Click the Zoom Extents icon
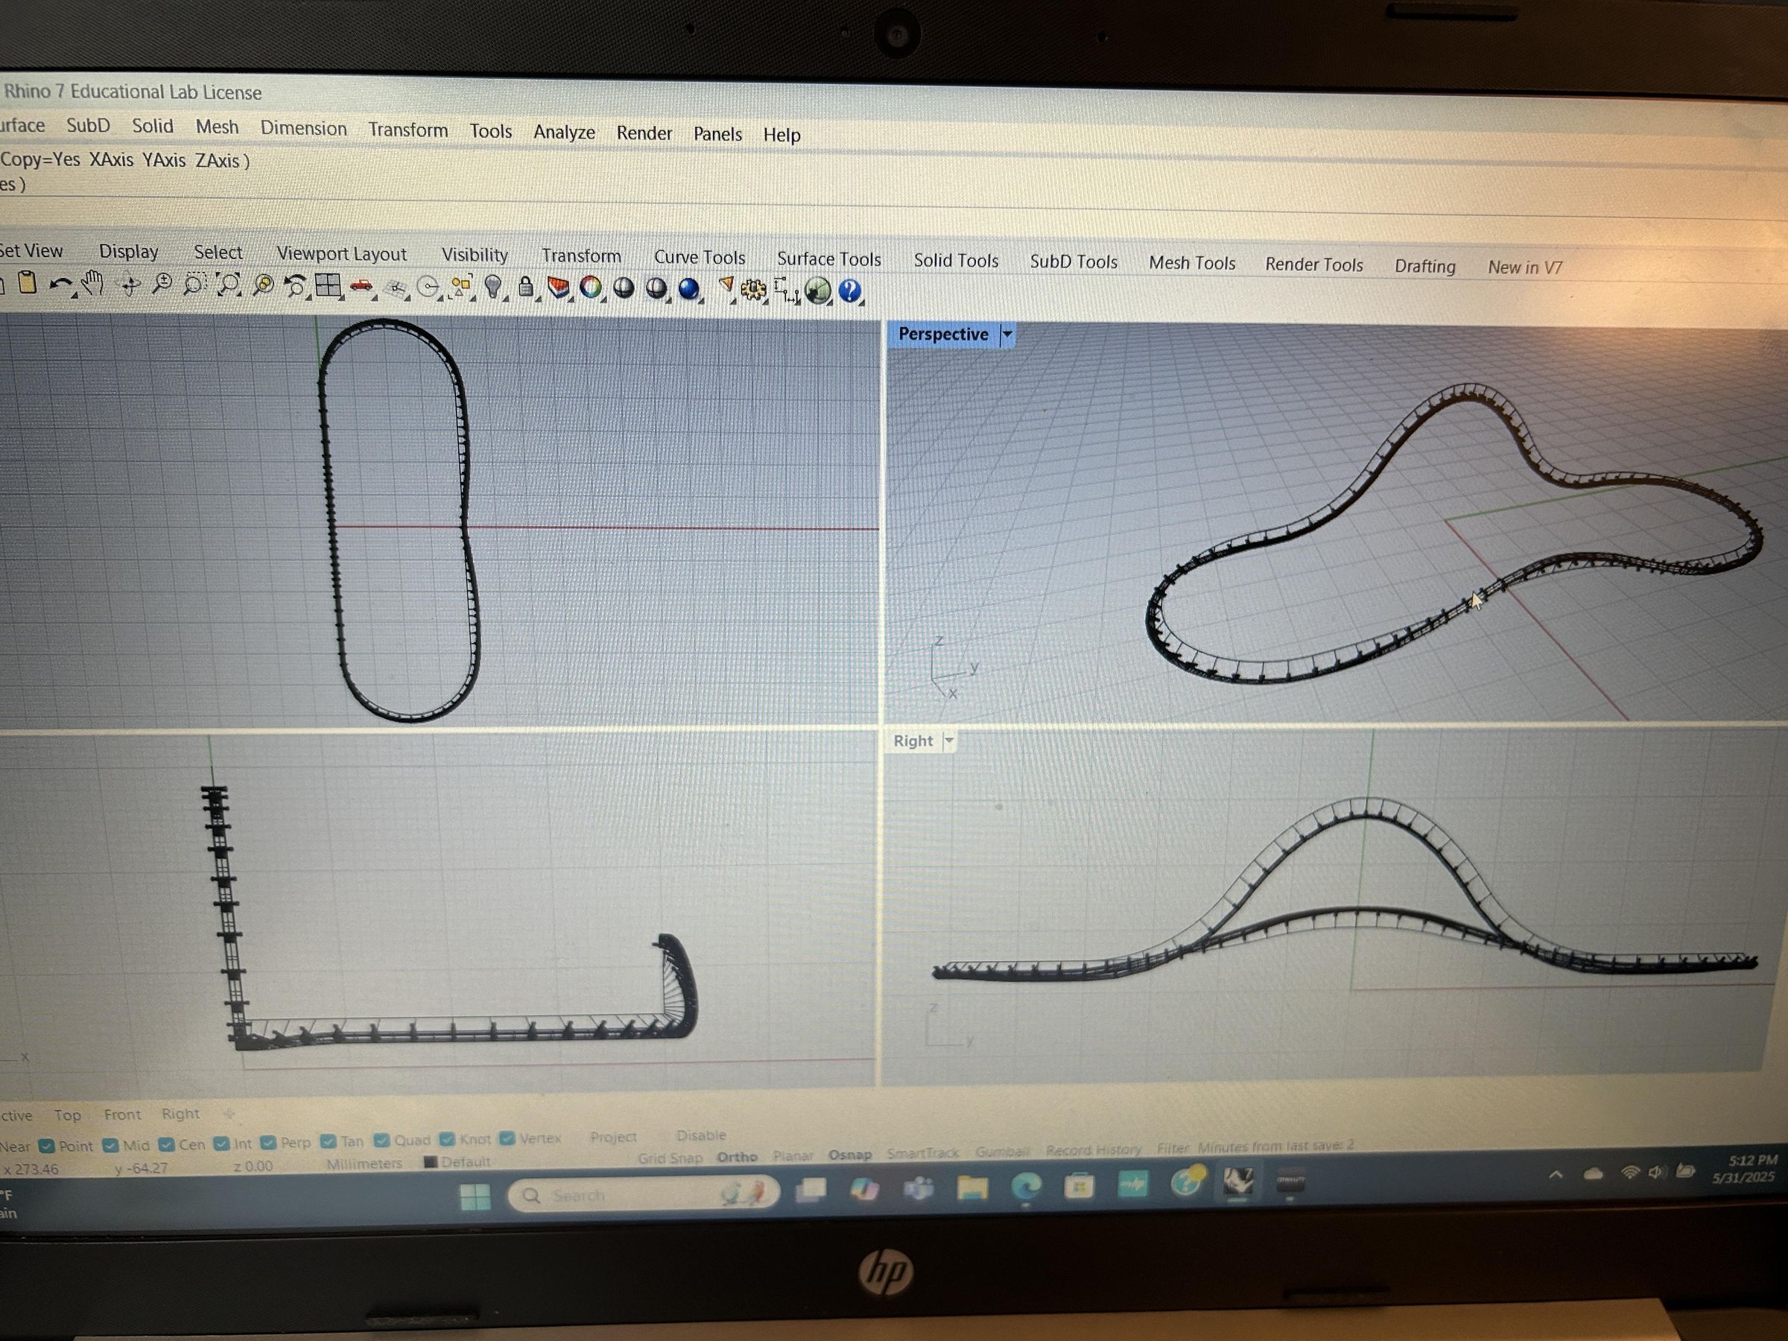This screenshot has height=1341, width=1788. tap(229, 285)
